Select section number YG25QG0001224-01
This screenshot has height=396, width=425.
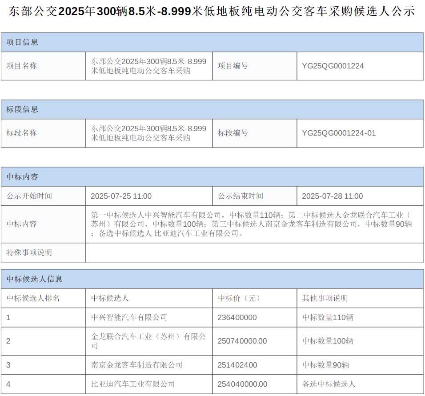pyautogui.click(x=339, y=133)
